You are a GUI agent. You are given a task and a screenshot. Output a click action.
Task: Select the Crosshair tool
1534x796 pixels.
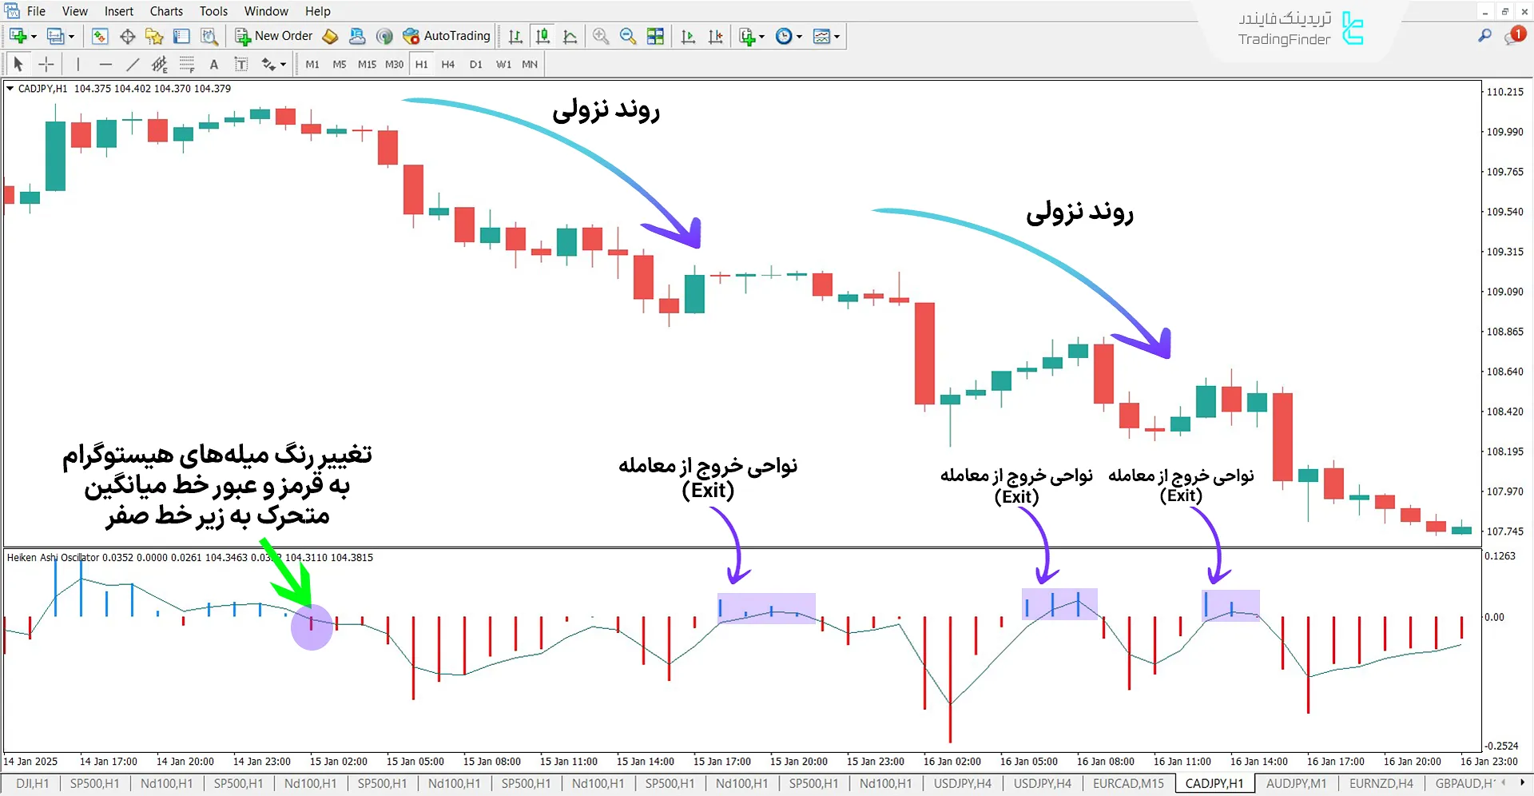46,63
